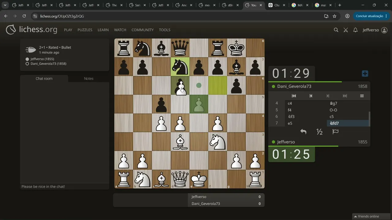Screen dimensions: 392x220
Task: Switch to the Notes tab
Action: tap(89, 79)
